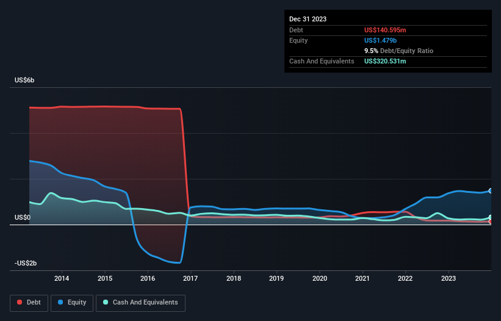The image size is (501, 321).
Task: Click the 2019 x-axis year label
Action: pyautogui.click(x=276, y=278)
